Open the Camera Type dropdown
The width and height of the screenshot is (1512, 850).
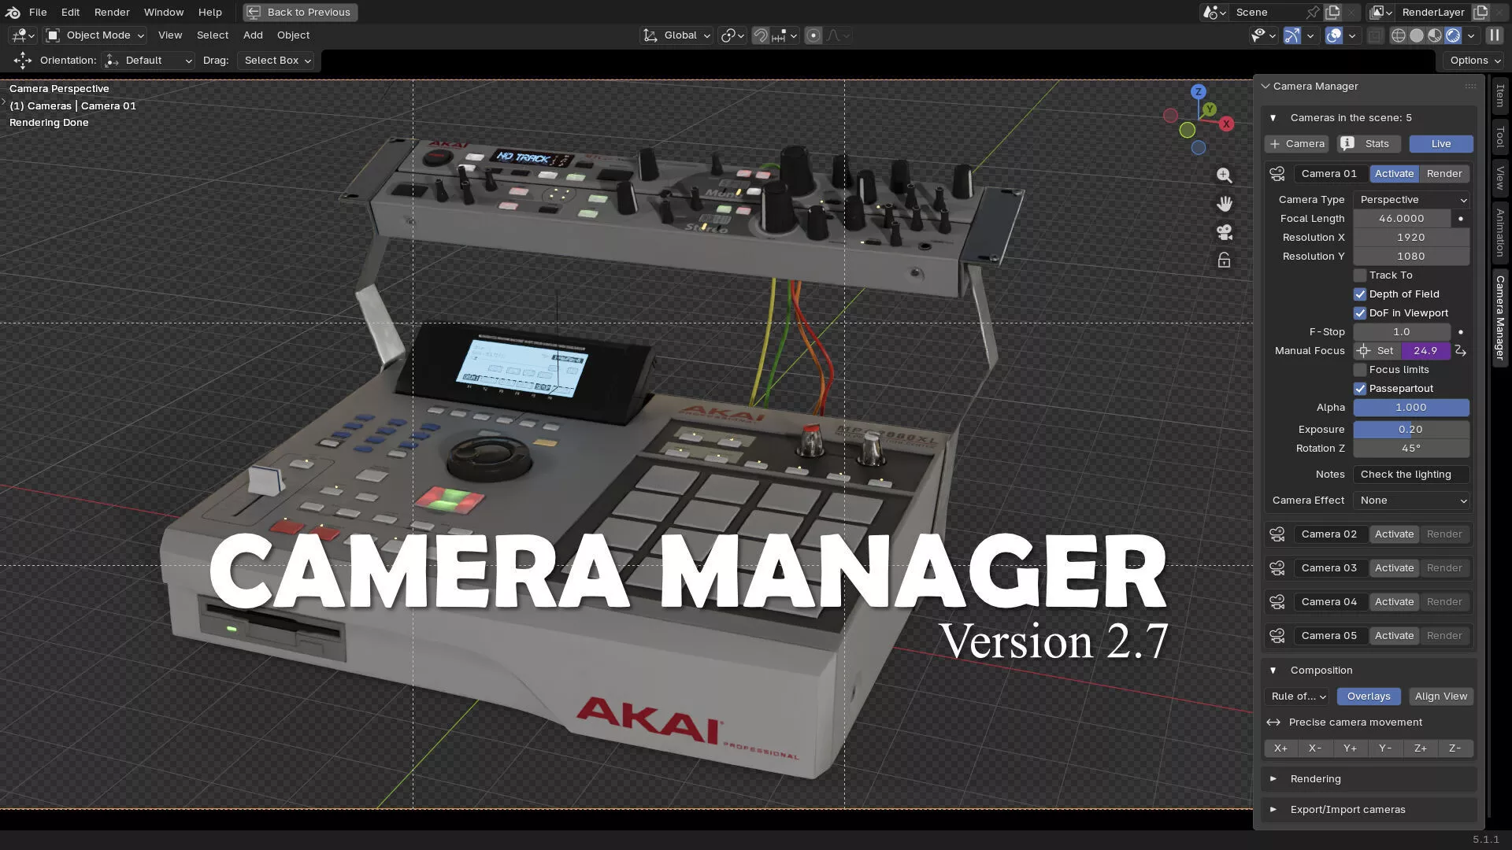[1410, 200]
